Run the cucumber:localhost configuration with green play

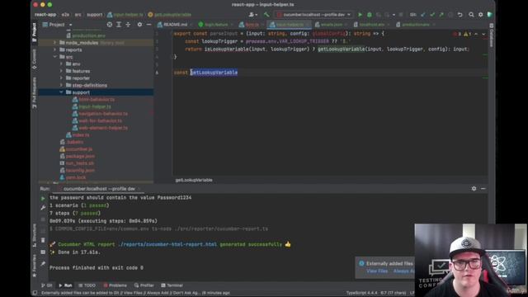(x=360, y=15)
